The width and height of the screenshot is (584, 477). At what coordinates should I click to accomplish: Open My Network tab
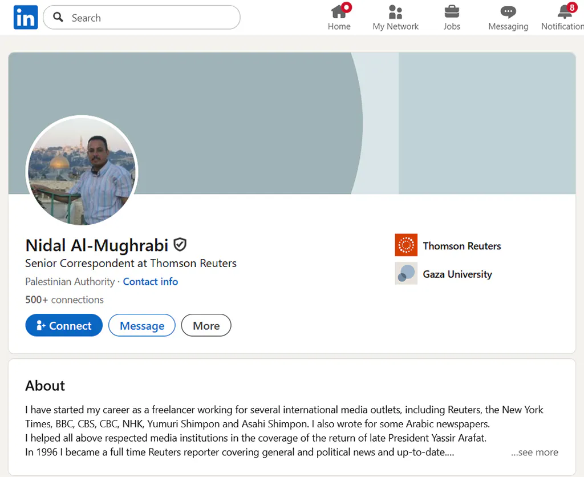(x=396, y=17)
